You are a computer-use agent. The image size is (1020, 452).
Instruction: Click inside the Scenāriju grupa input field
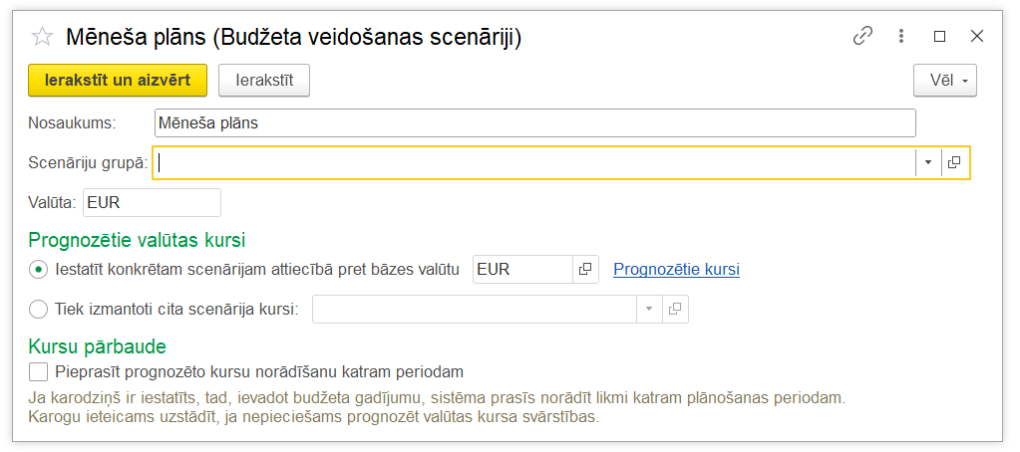pyautogui.click(x=534, y=162)
